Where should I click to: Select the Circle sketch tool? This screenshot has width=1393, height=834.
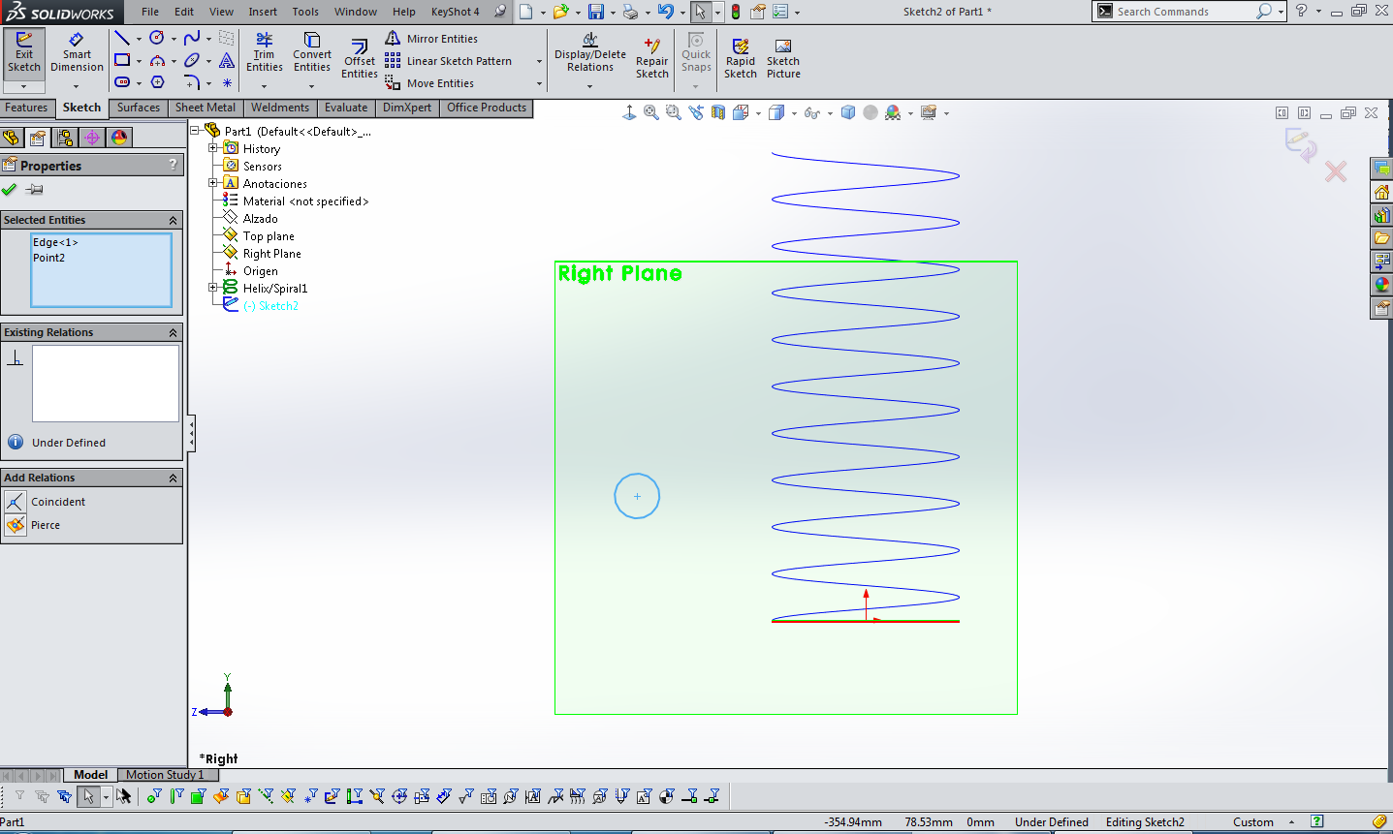(155, 37)
